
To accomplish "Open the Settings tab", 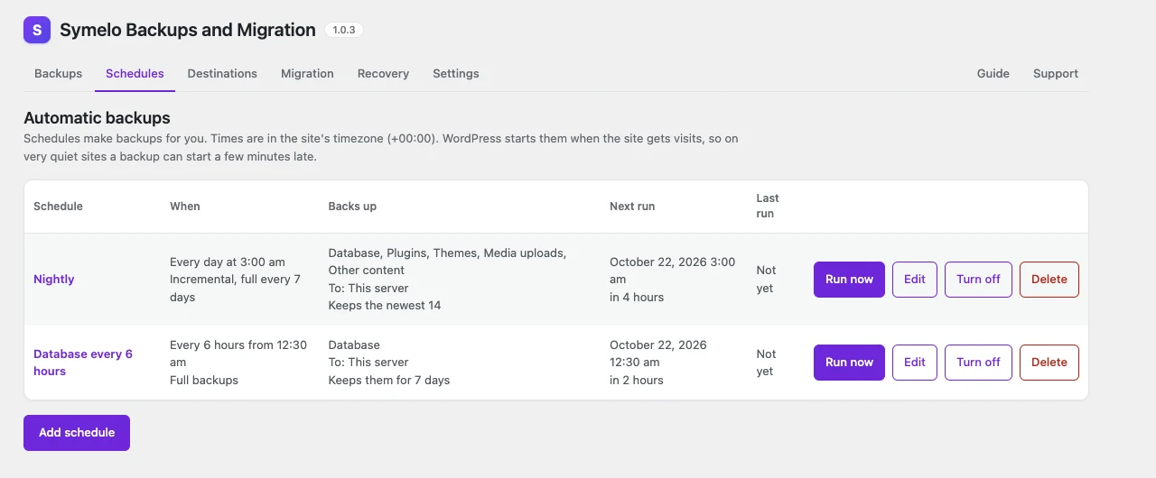I will (x=455, y=73).
